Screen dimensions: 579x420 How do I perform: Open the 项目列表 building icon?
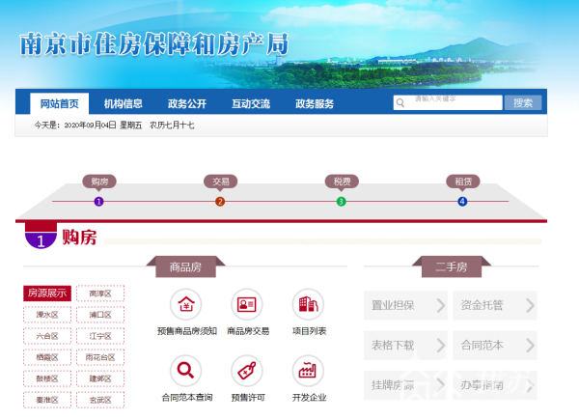[x=308, y=305]
